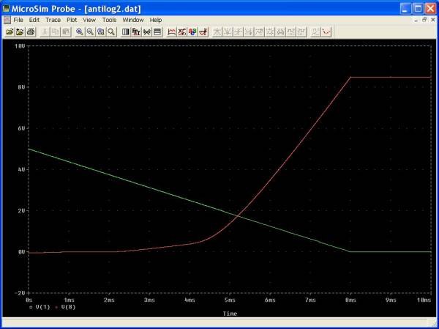Click the Append File folder icon
The width and height of the screenshot is (439, 329).
[20, 32]
